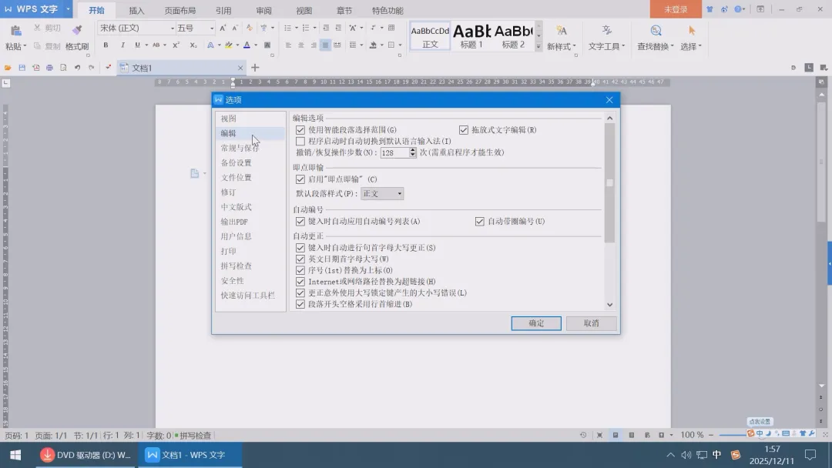Click the distributed alignment icon
This screenshot has height=468, width=832.
tap(337, 45)
